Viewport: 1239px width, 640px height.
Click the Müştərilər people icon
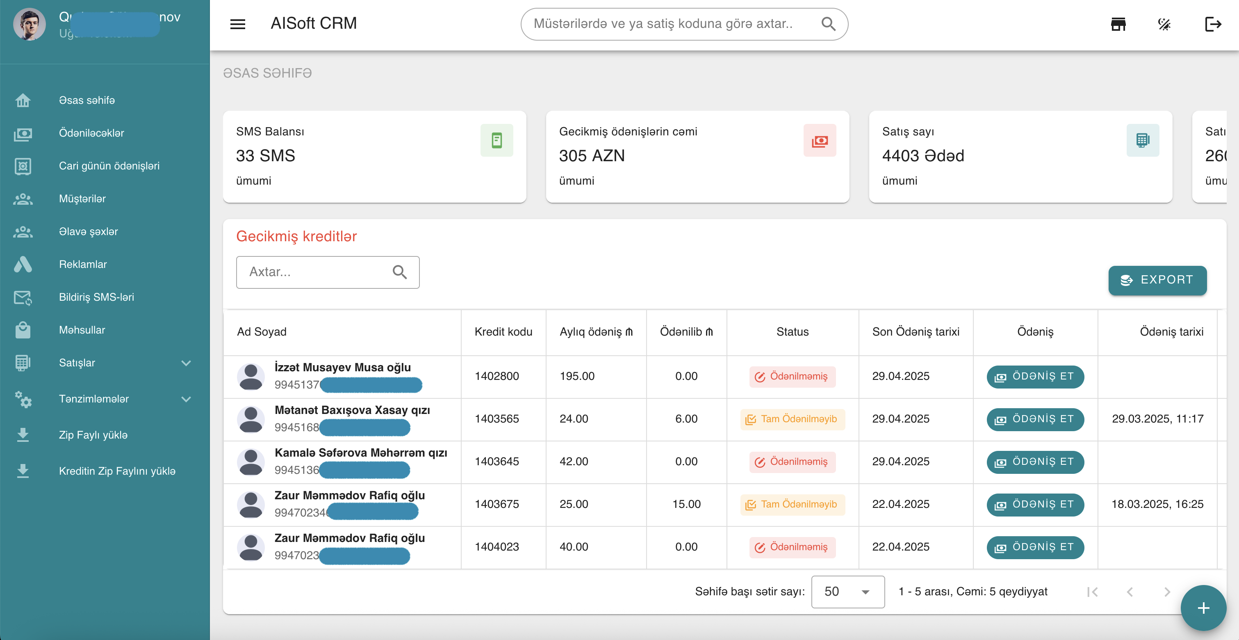coord(23,199)
